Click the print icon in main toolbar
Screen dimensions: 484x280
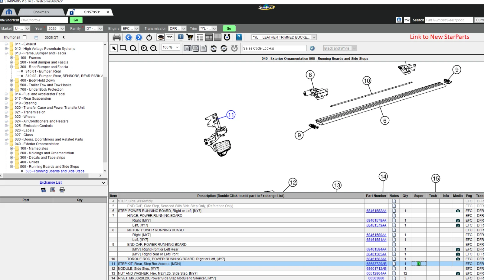(x=117, y=37)
